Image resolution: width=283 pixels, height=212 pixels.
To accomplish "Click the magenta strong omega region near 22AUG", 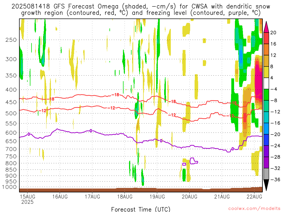I will [x=258, y=81].
